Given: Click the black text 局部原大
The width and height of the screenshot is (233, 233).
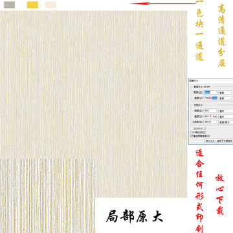Looking at the screenshot, I should [x=134, y=216].
